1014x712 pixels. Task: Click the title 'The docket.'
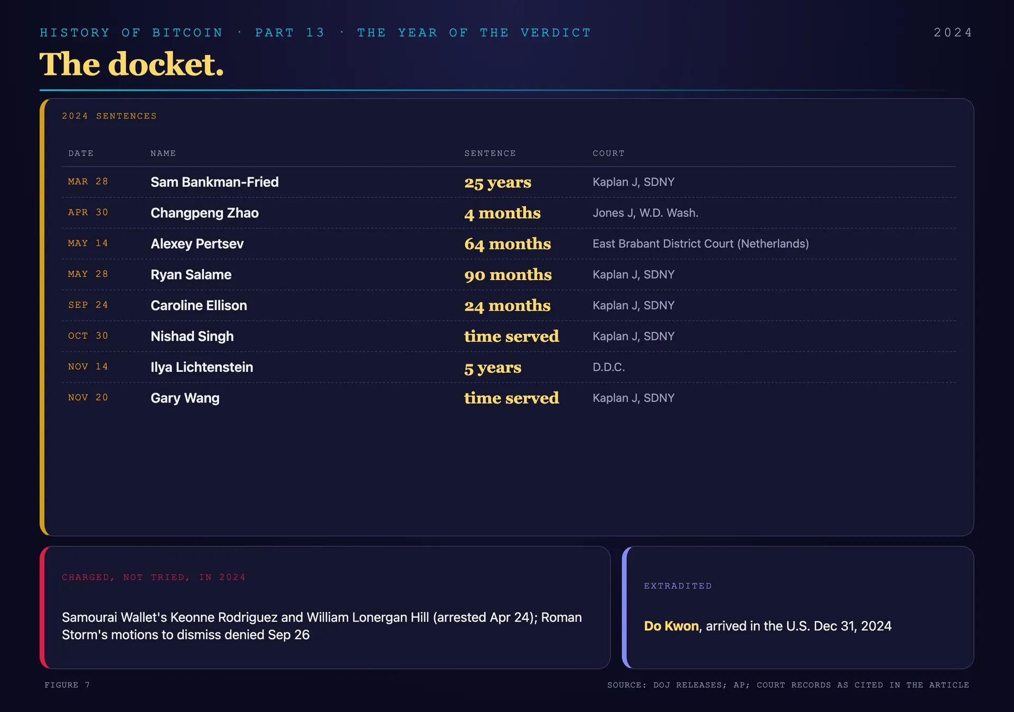tap(132, 64)
